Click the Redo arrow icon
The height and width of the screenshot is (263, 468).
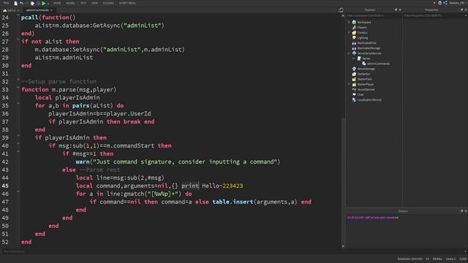27,3
